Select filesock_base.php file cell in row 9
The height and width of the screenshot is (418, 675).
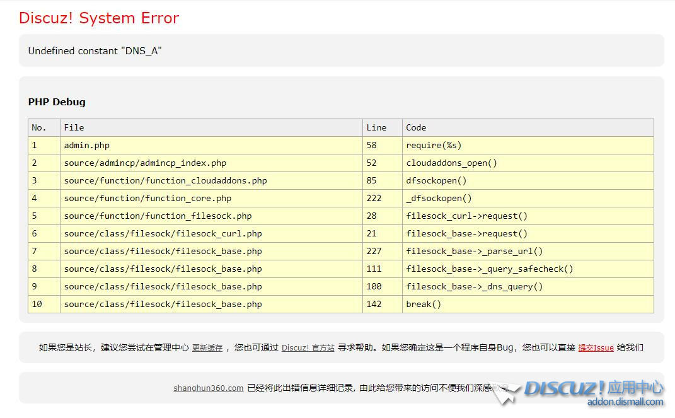click(x=211, y=287)
